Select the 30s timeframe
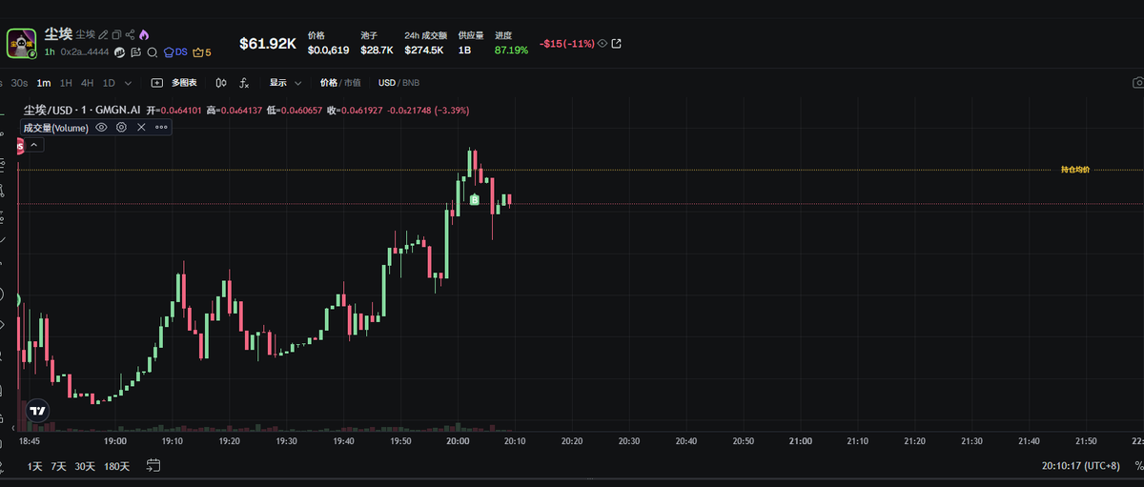Screen dimensions: 1144x487 pos(19,83)
